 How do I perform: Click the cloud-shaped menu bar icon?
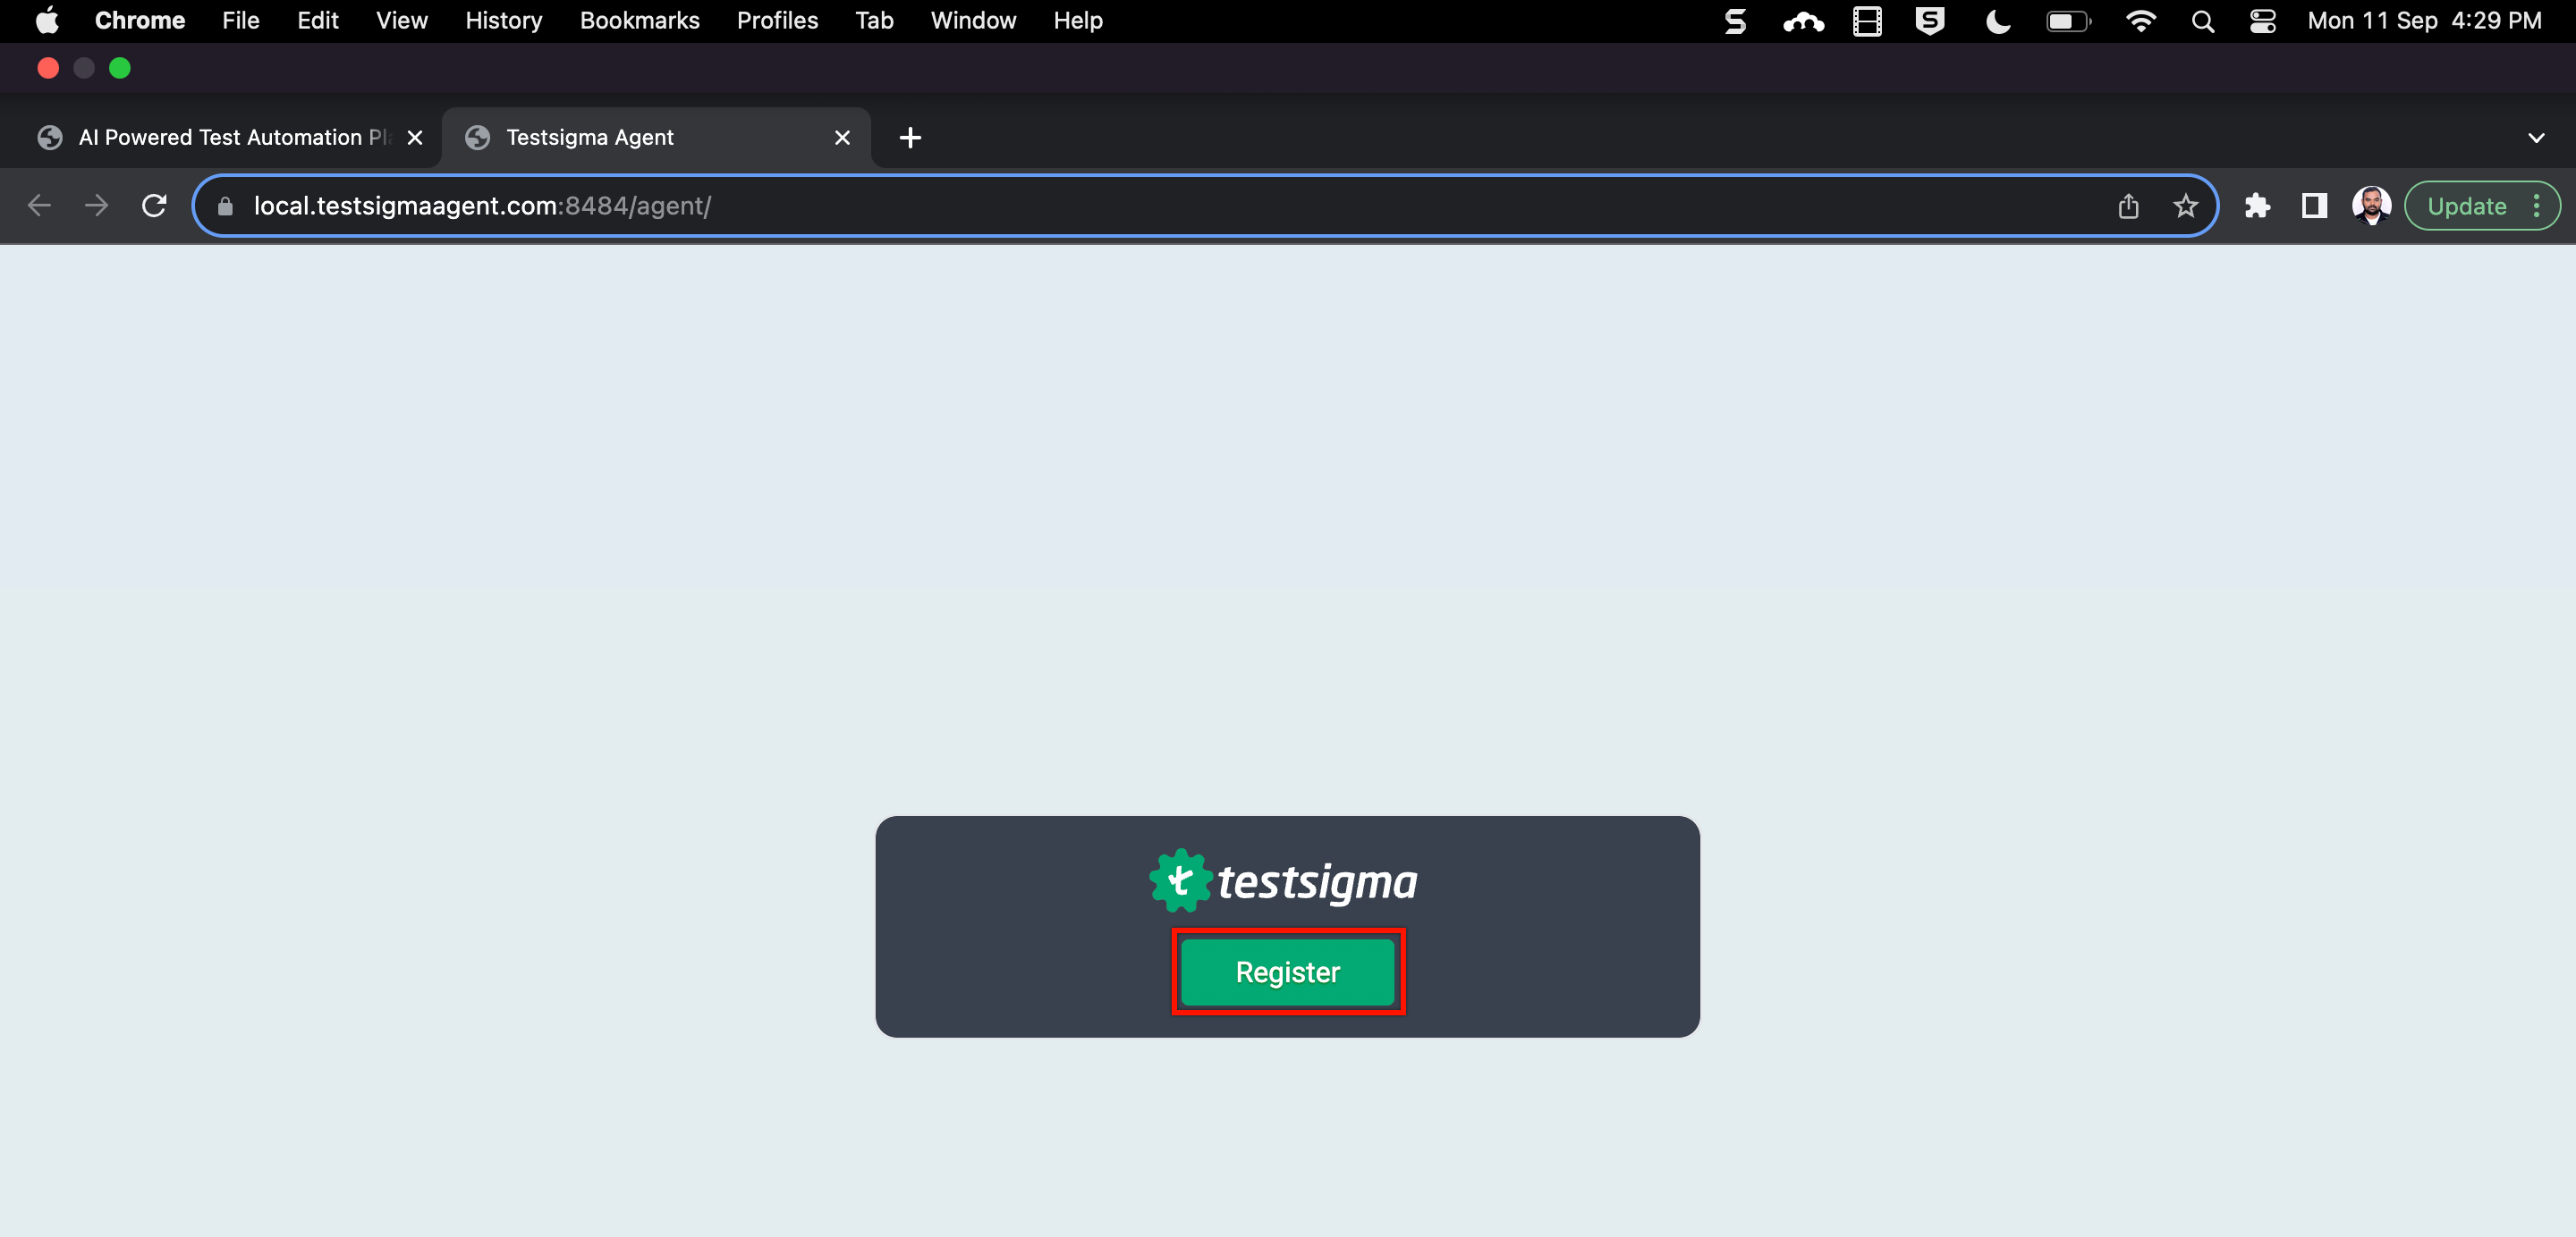pyautogui.click(x=1803, y=21)
